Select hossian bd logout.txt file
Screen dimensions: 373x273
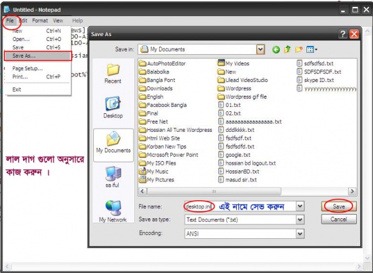(247, 163)
